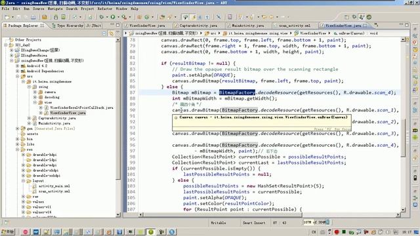The height and width of the screenshot is (236, 420).
Task: Click the New Java Class green icon
Action: [147, 17]
